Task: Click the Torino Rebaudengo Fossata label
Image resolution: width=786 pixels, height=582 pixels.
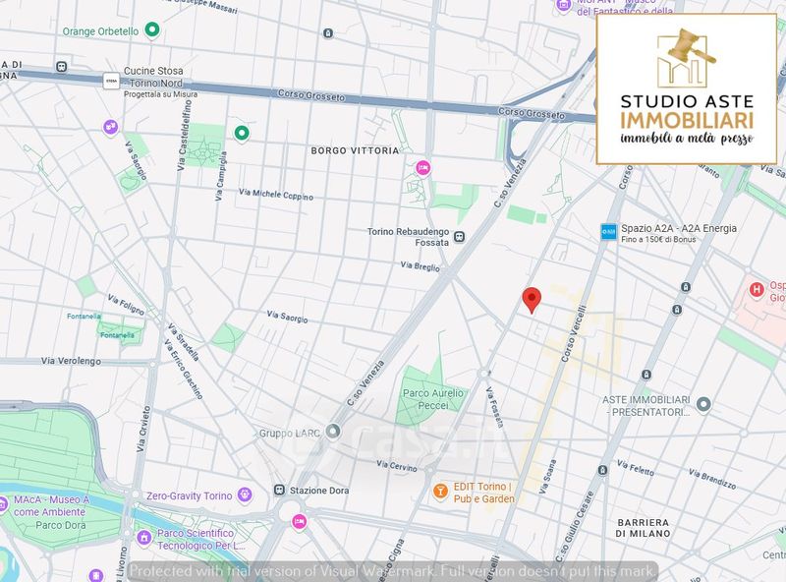Action: pyautogui.click(x=408, y=237)
